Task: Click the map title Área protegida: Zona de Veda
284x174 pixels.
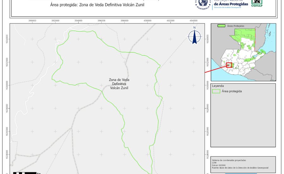Action: (x=95, y=5)
